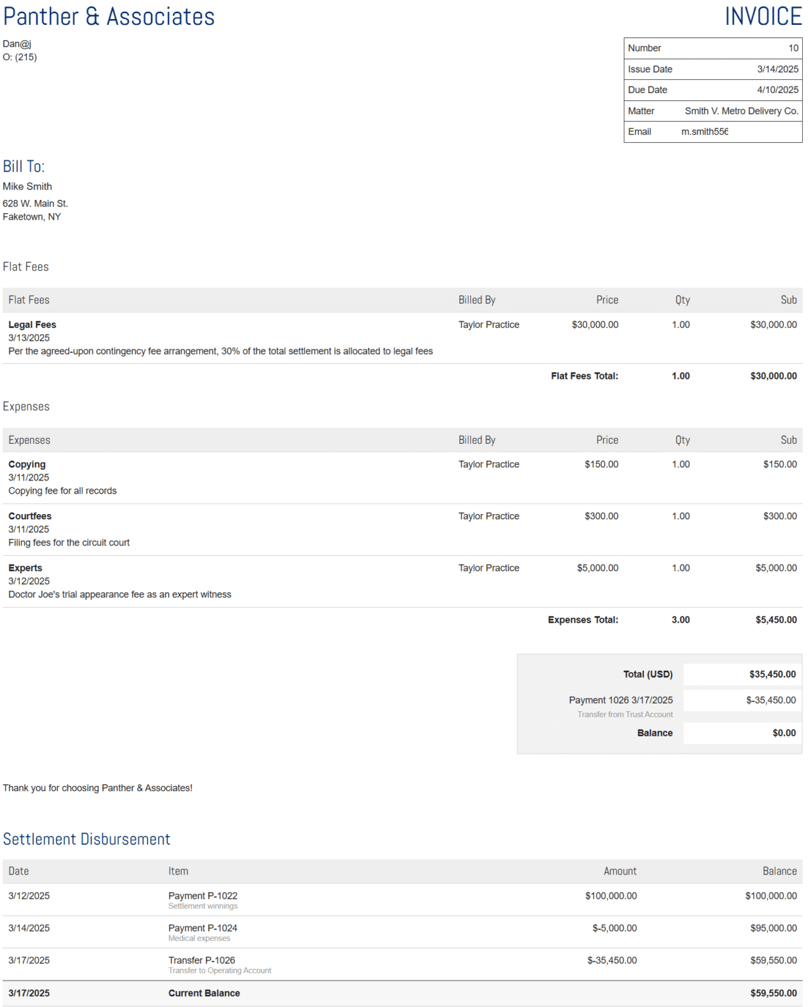Screen dimensions: 808x1007
Task: Click the Panther & Associates title
Action: (x=108, y=16)
